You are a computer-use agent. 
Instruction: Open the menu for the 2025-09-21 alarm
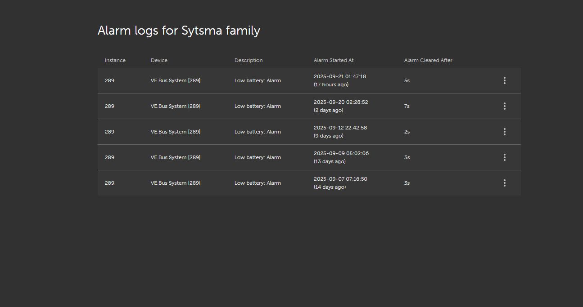click(x=504, y=80)
